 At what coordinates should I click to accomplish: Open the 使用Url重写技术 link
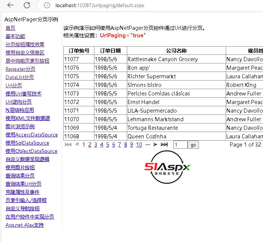pyautogui.click(x=24, y=94)
